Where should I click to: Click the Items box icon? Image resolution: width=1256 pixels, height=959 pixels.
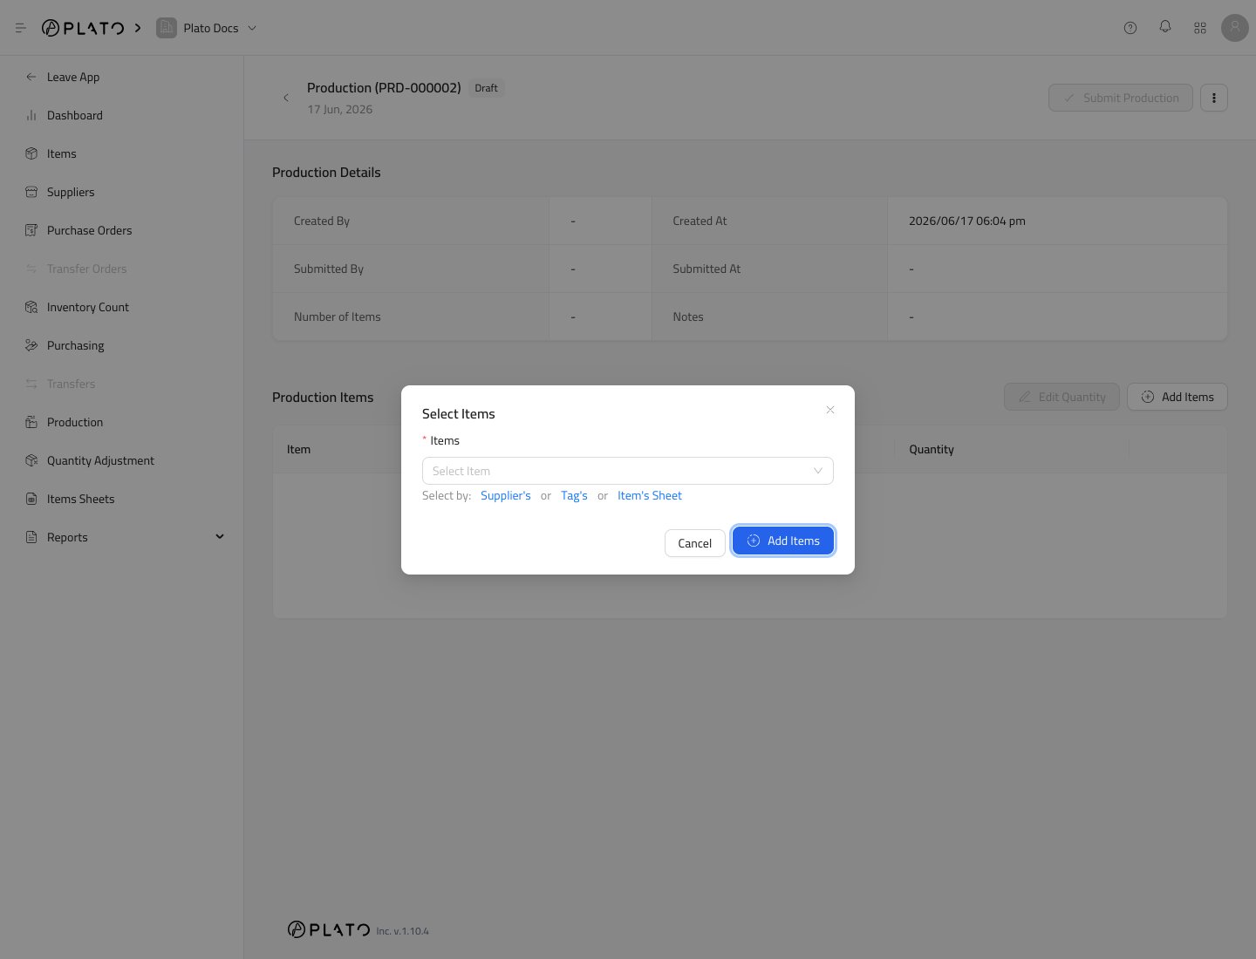[31, 153]
